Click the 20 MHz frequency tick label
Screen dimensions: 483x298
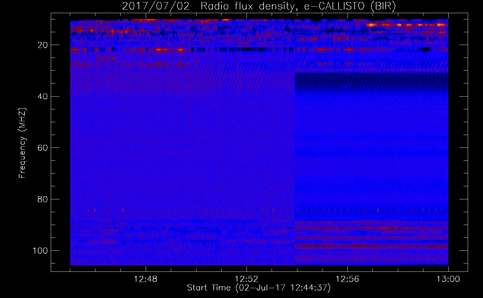[42, 45]
